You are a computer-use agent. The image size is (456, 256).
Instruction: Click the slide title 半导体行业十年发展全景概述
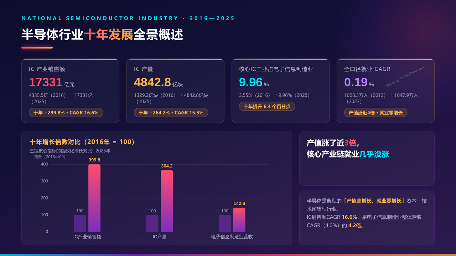102,35
